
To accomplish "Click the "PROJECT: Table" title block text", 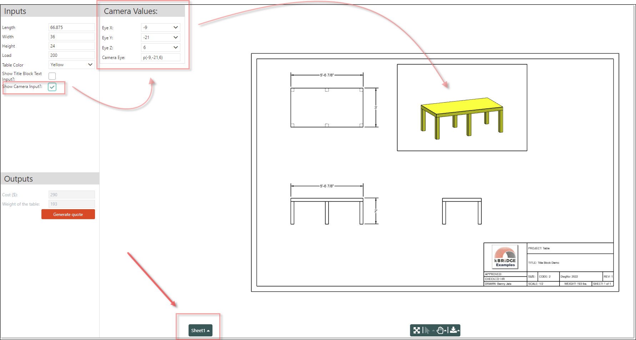I will (x=539, y=248).
